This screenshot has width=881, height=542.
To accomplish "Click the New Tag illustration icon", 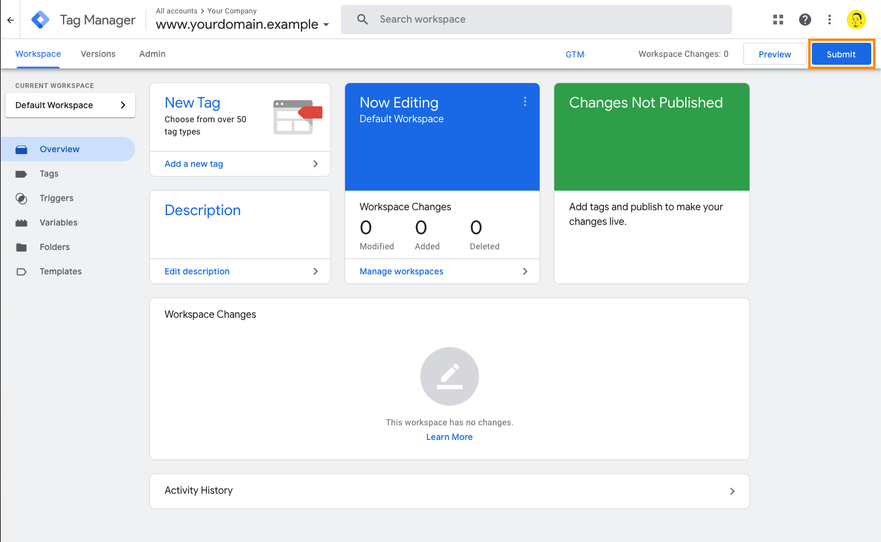I will [297, 117].
